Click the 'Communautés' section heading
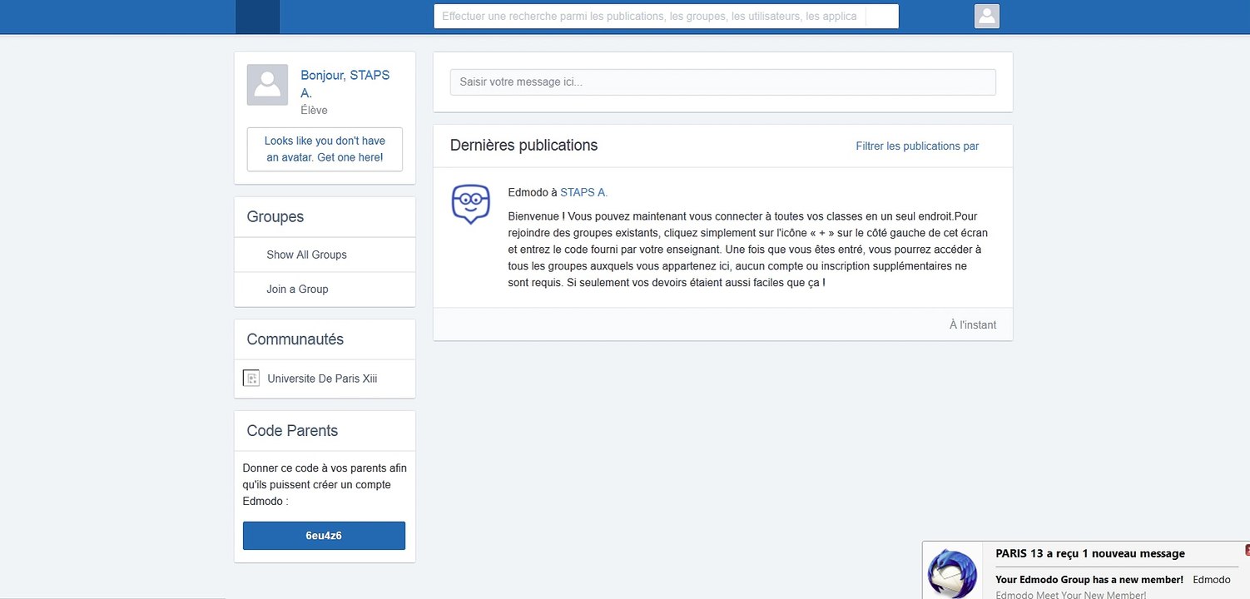The height and width of the screenshot is (599, 1250). click(x=295, y=339)
